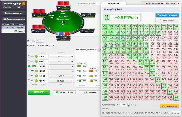Click the BTN seat's face-down cards

click(38, 27)
